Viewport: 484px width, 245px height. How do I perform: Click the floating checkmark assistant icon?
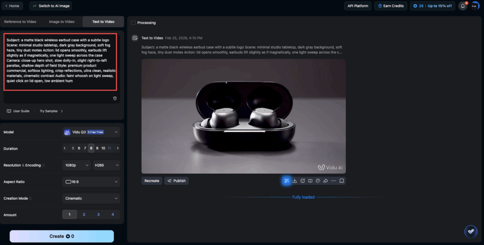tap(471, 232)
